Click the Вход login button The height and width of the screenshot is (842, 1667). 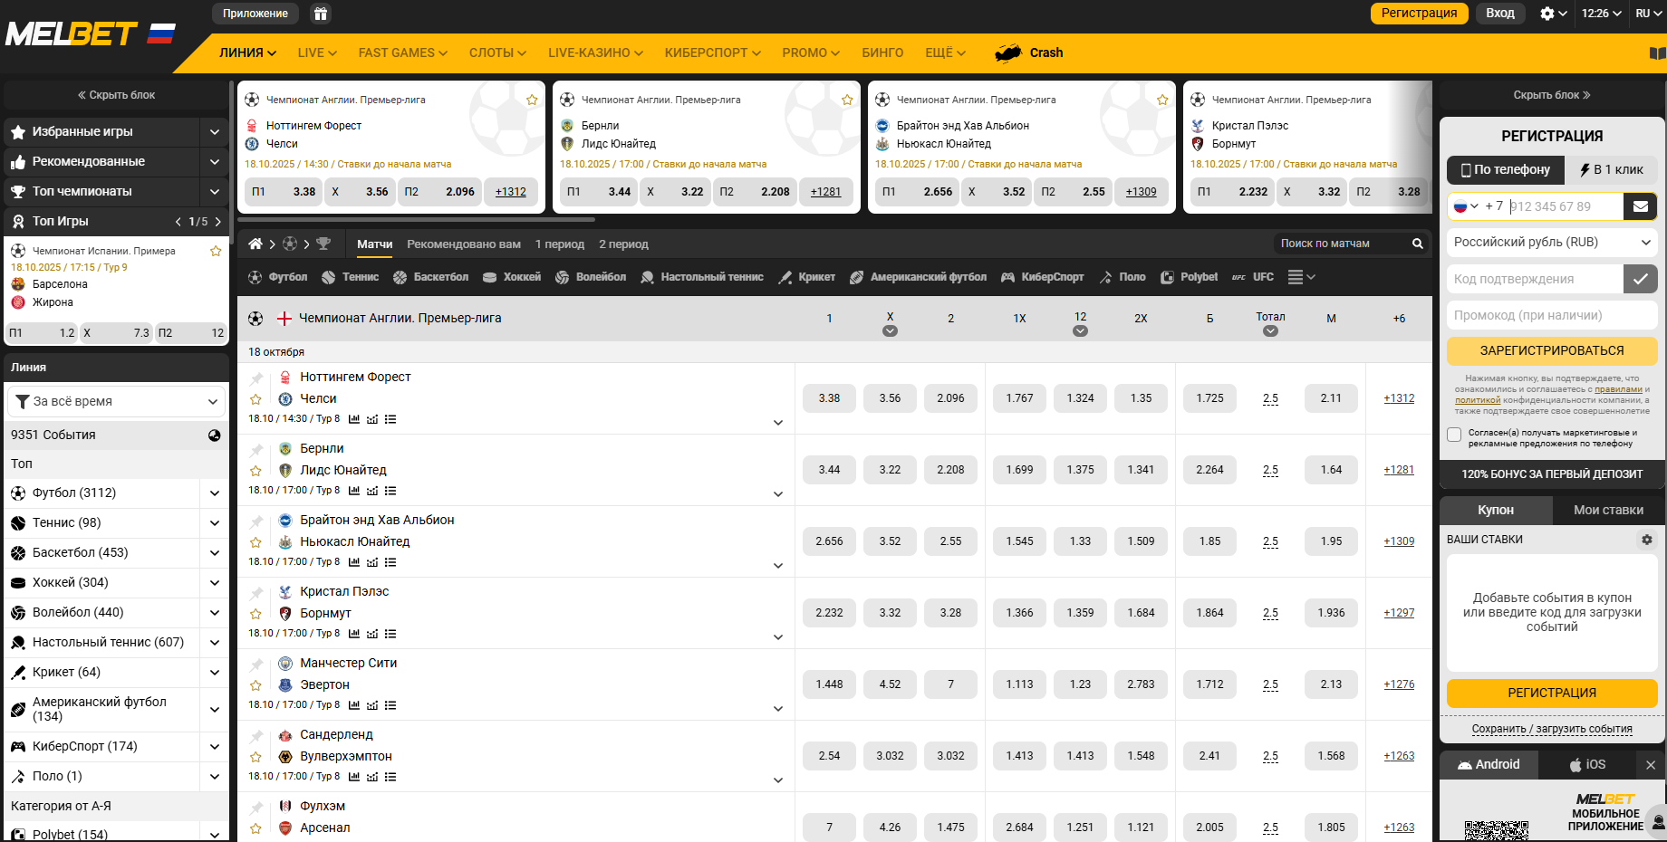click(1499, 14)
